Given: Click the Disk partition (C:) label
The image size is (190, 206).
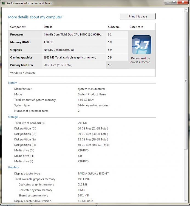Looking at the screenshot, I should [x=25, y=129].
